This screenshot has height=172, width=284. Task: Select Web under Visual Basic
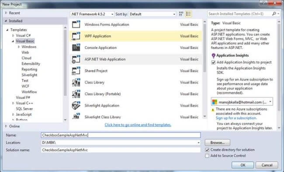[x=25, y=52]
